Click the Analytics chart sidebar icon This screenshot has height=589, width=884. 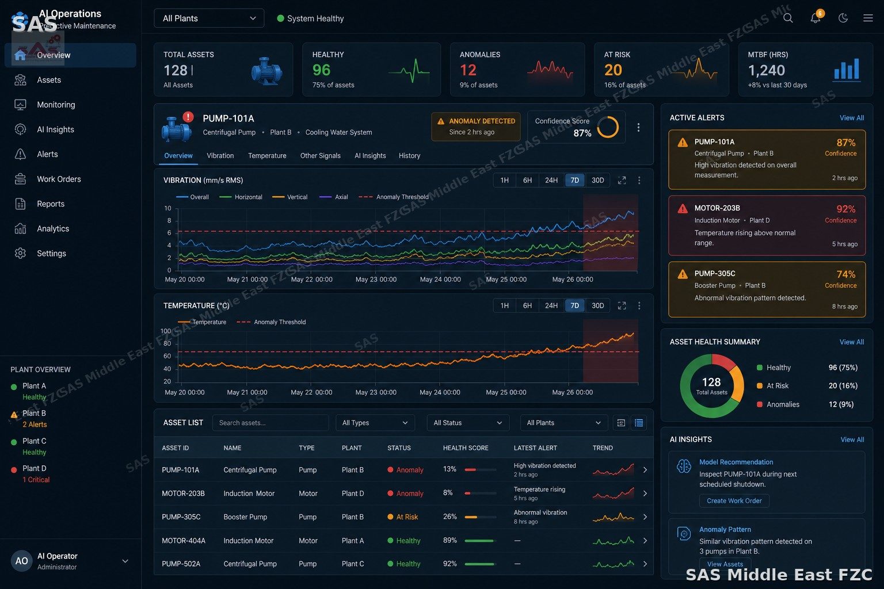point(20,228)
